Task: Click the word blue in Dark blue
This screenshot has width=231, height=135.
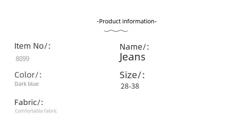Action: [x=33, y=84]
